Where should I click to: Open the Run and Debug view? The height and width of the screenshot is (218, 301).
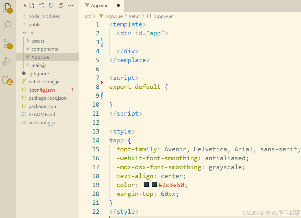pos(7,62)
